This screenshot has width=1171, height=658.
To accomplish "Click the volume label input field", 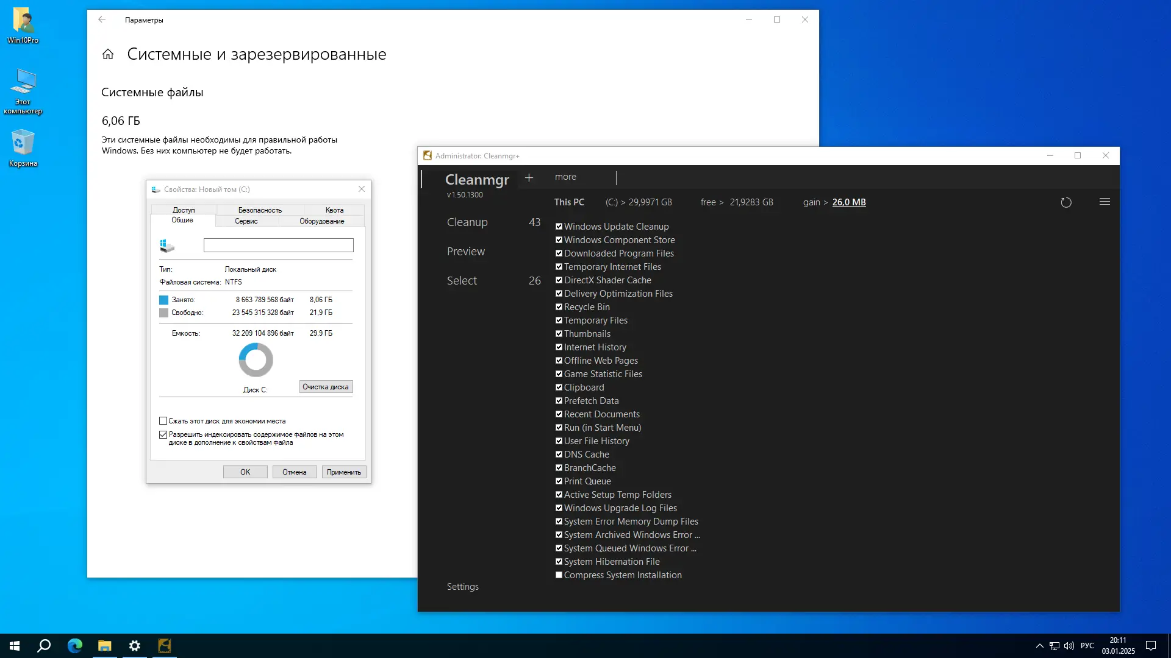I will 278,245.
